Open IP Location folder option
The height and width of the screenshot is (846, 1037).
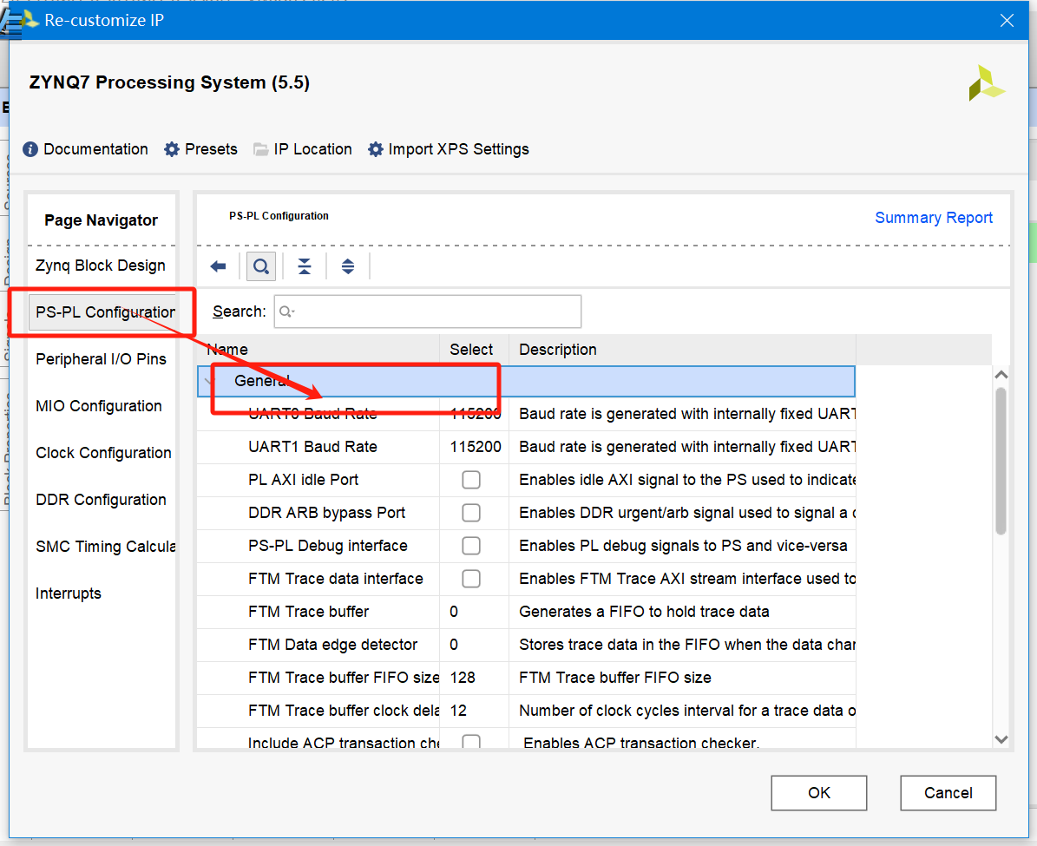tap(303, 149)
